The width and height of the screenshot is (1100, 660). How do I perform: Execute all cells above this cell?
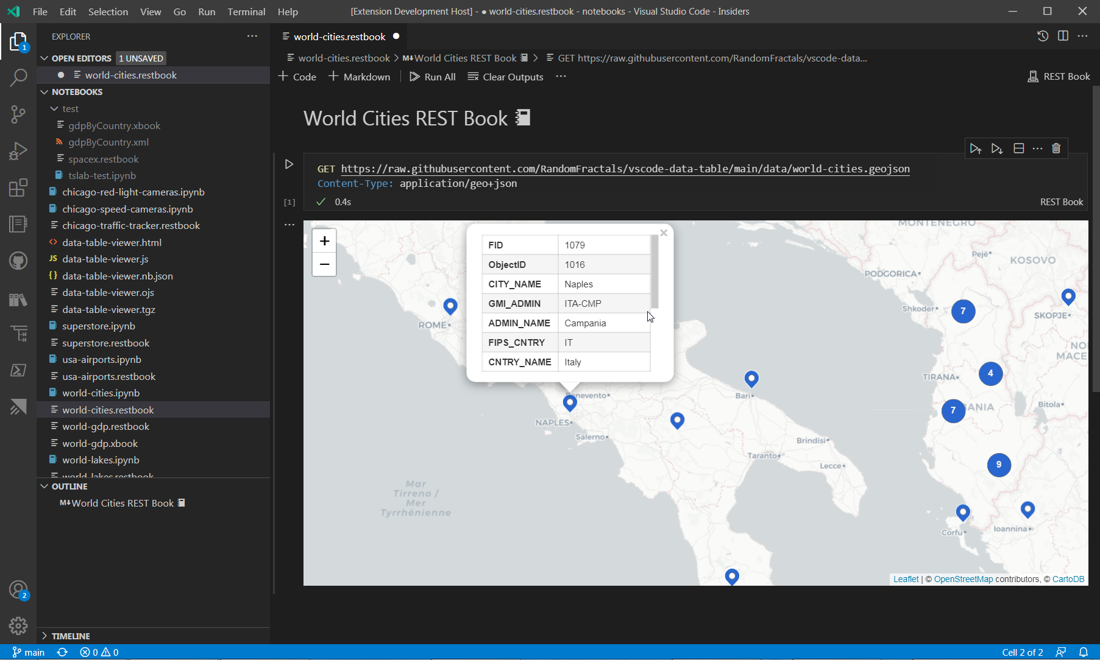976,148
